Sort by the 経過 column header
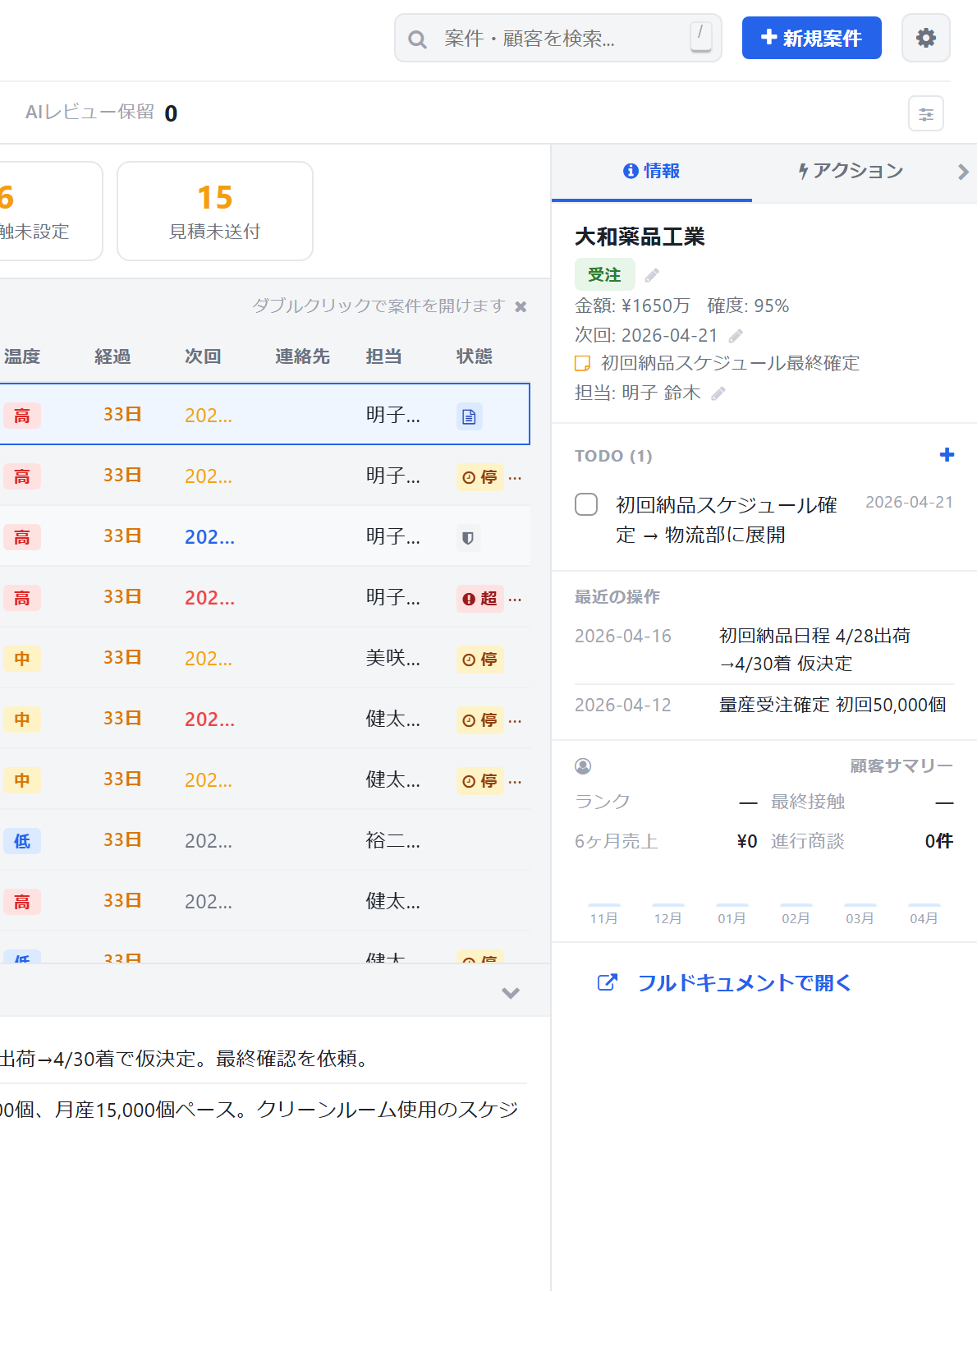 click(112, 356)
